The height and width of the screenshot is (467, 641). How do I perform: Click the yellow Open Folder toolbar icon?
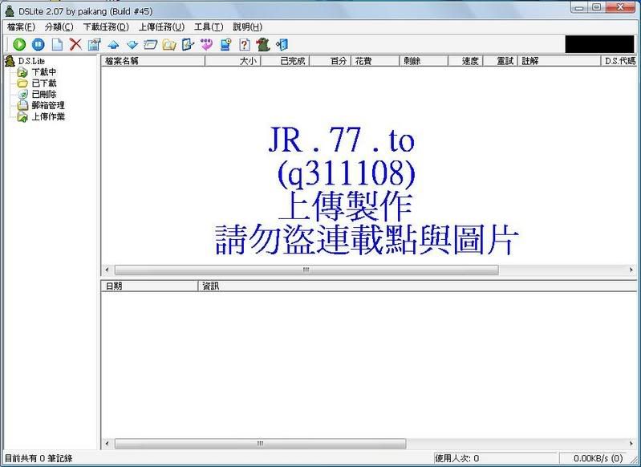(x=169, y=45)
